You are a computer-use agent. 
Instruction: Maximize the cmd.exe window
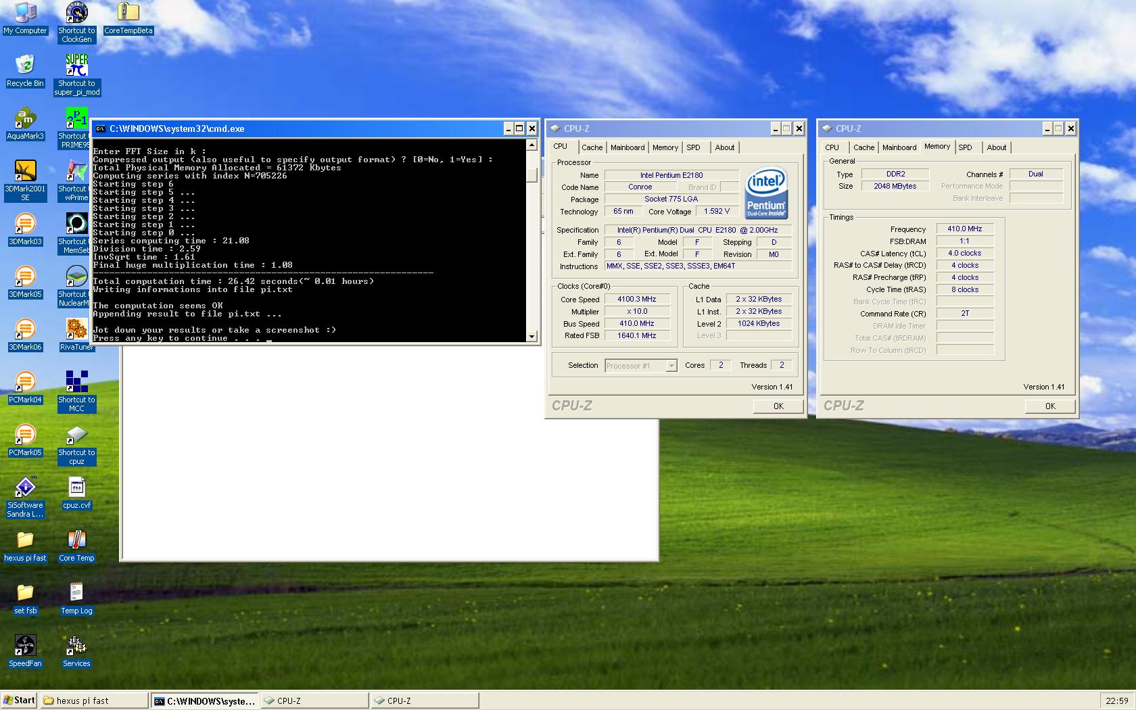click(x=519, y=128)
